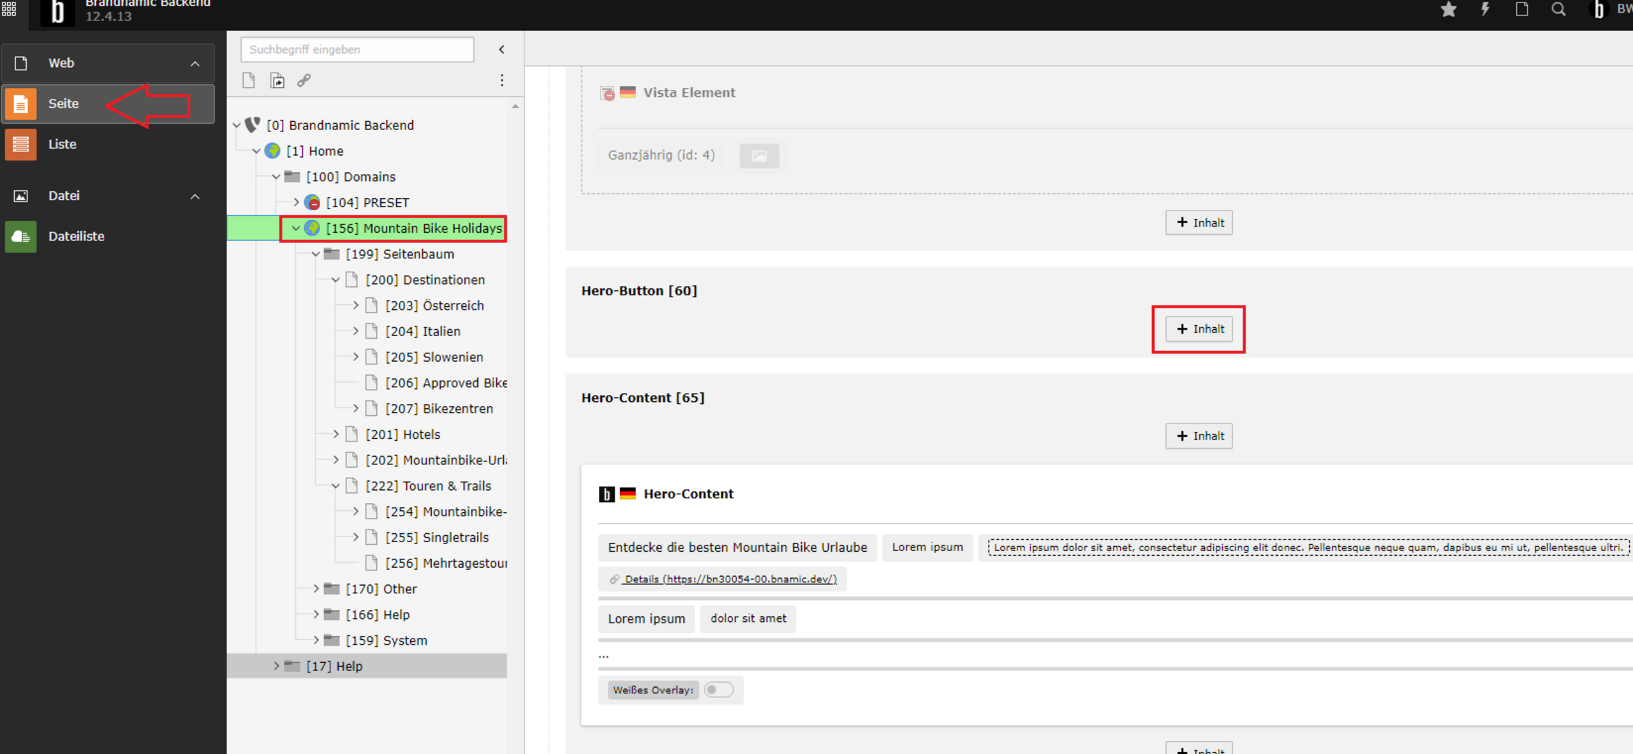Add content in Hero-Button section
The width and height of the screenshot is (1633, 754).
coord(1199,329)
